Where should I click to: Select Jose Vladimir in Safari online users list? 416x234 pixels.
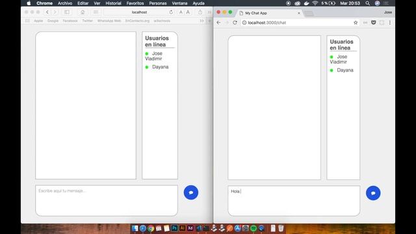(x=154, y=56)
